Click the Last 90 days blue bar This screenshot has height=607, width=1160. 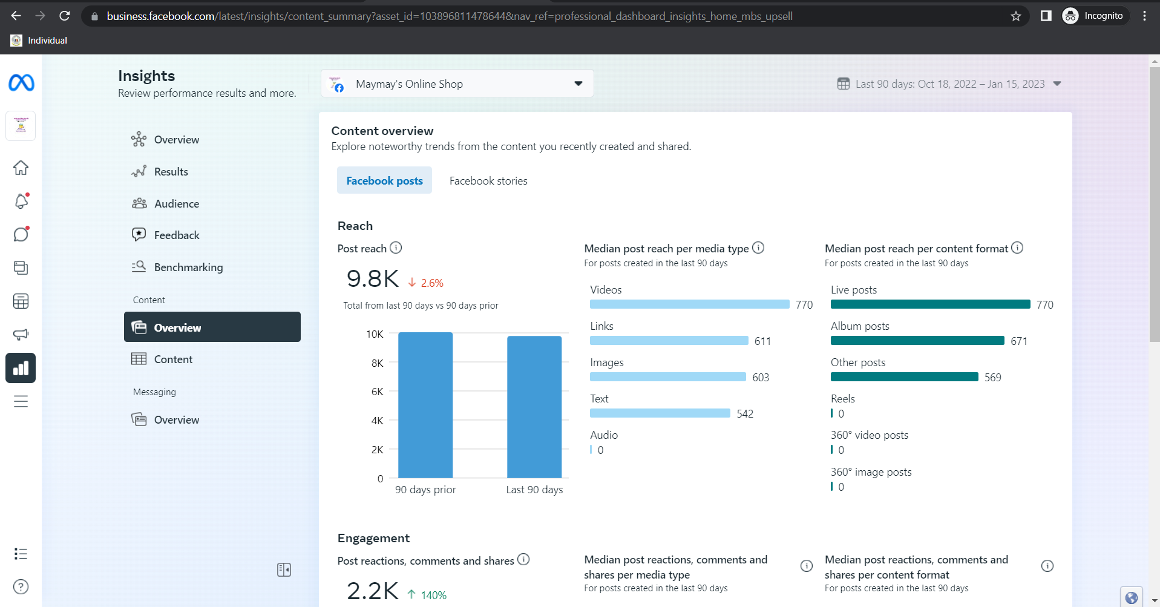(x=534, y=407)
